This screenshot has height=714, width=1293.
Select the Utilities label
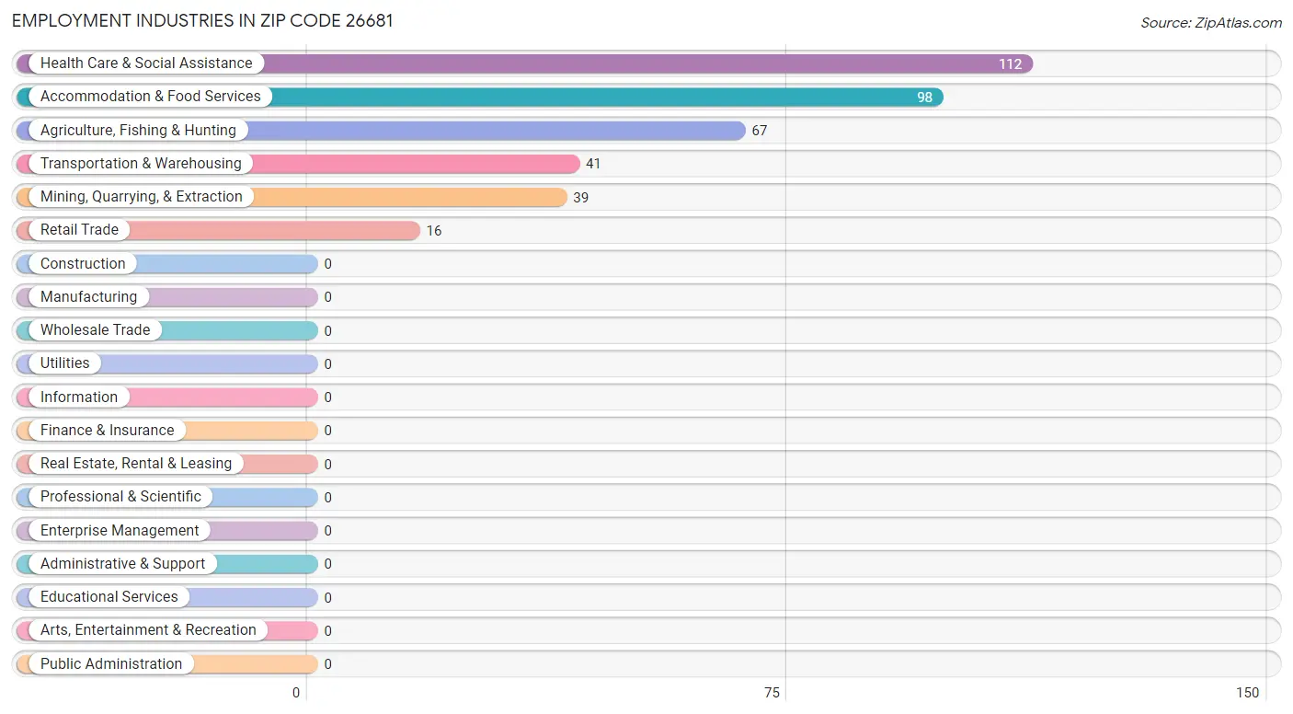(65, 363)
